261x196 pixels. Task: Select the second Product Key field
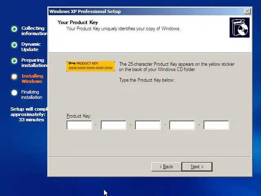113,125
